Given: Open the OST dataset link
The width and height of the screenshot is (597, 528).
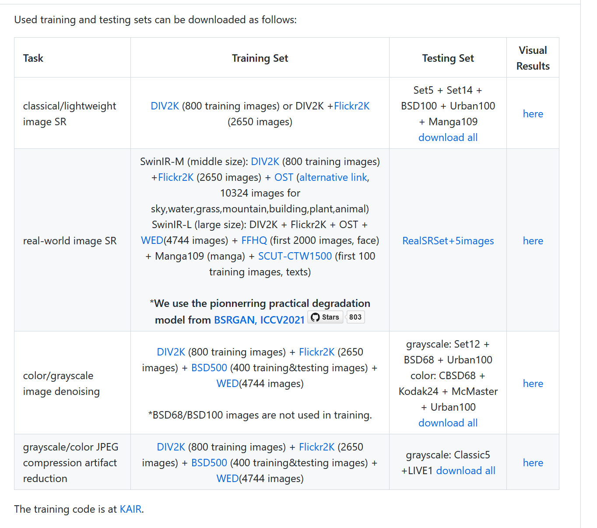Looking at the screenshot, I should coord(284,177).
